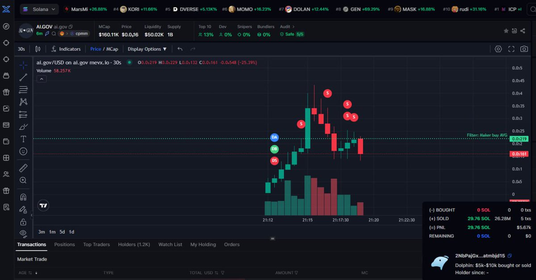Copy wallet address 2NbPajGx...atmbjd15
The image size is (536, 280).
[510, 256]
